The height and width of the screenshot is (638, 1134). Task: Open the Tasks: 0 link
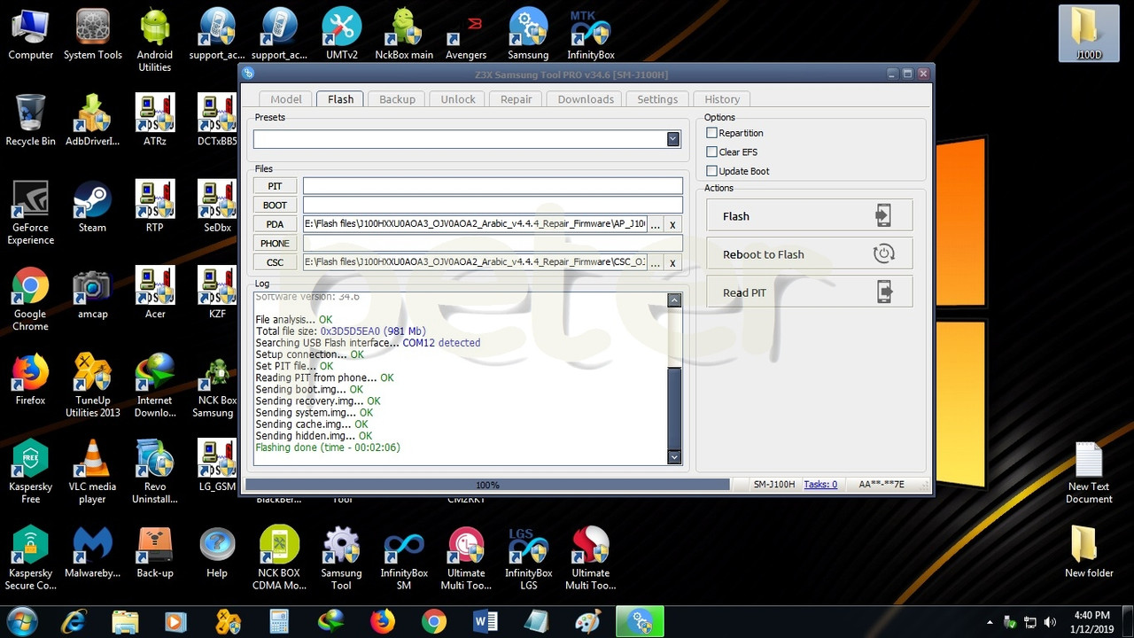820,485
